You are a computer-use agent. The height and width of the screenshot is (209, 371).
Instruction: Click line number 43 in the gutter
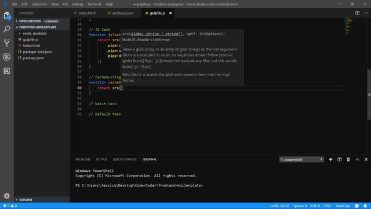click(x=79, y=104)
